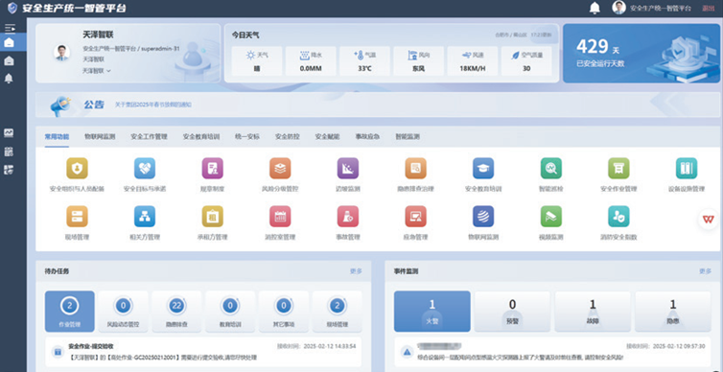Click the 429 天 safe running days card
This screenshot has height=372, width=723.
click(641, 54)
